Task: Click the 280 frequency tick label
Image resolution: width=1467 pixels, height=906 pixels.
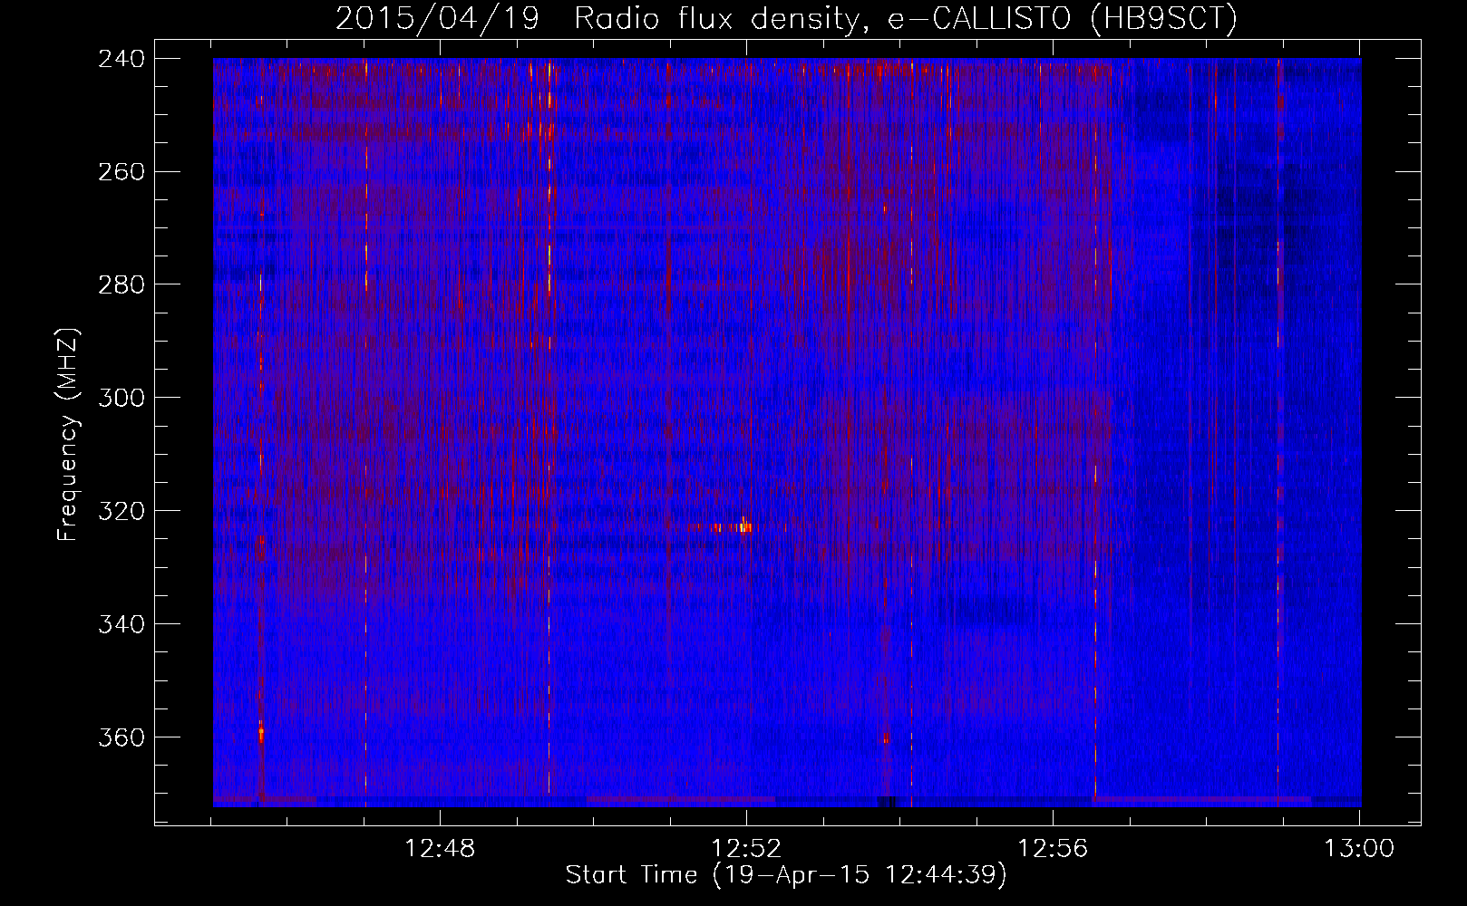Action: click(x=121, y=285)
